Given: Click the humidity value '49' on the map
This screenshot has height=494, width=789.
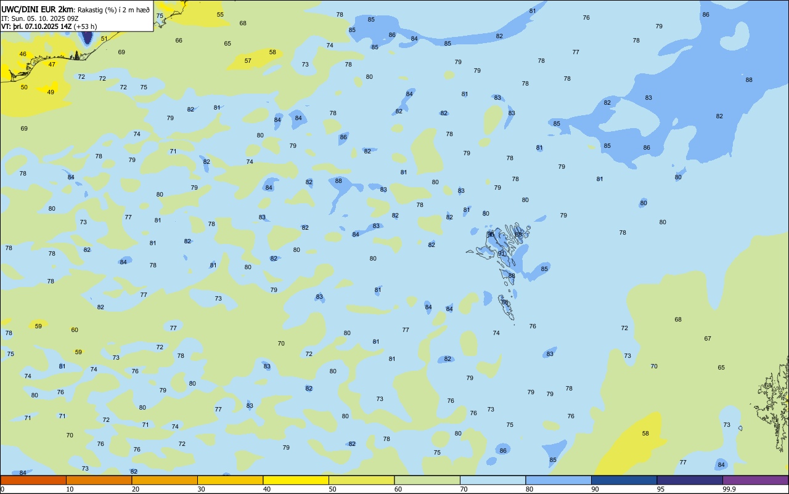Looking at the screenshot, I should pyautogui.click(x=51, y=92).
